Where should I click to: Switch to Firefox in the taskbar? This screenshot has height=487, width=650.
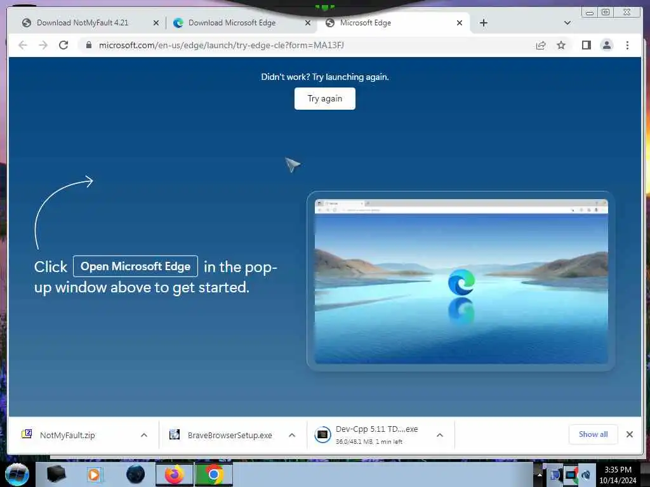[174, 474]
